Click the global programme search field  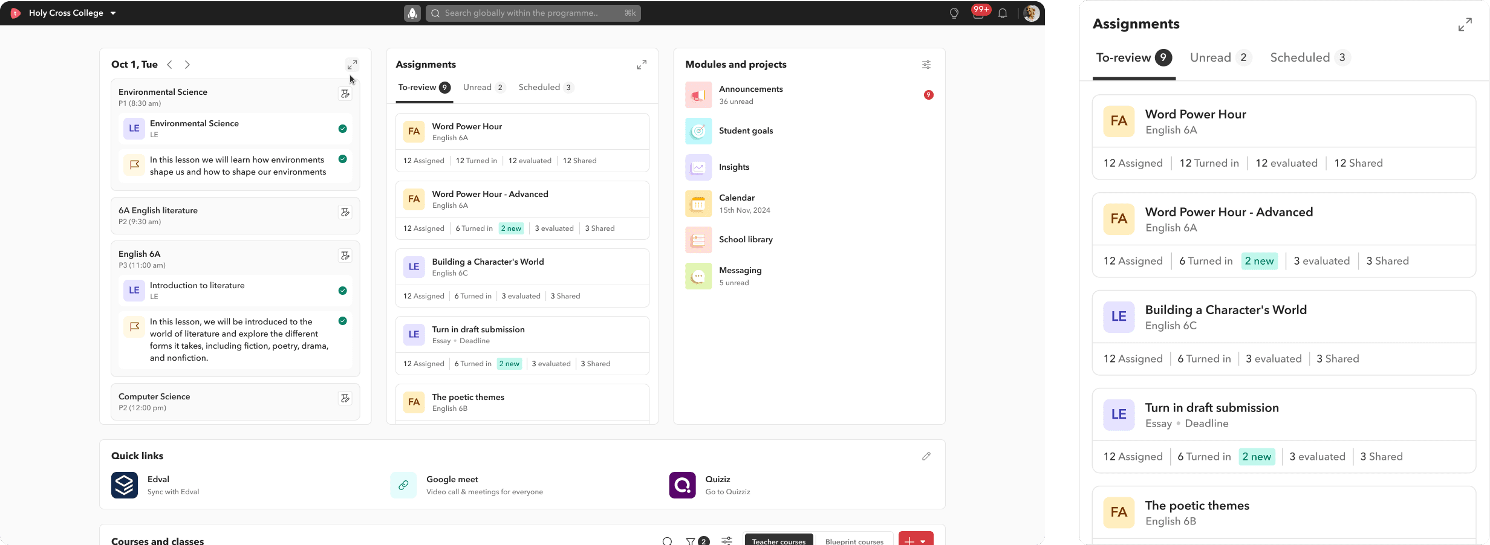coord(533,13)
